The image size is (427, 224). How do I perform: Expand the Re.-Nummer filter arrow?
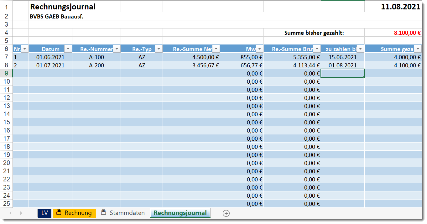pyautogui.click(x=117, y=49)
